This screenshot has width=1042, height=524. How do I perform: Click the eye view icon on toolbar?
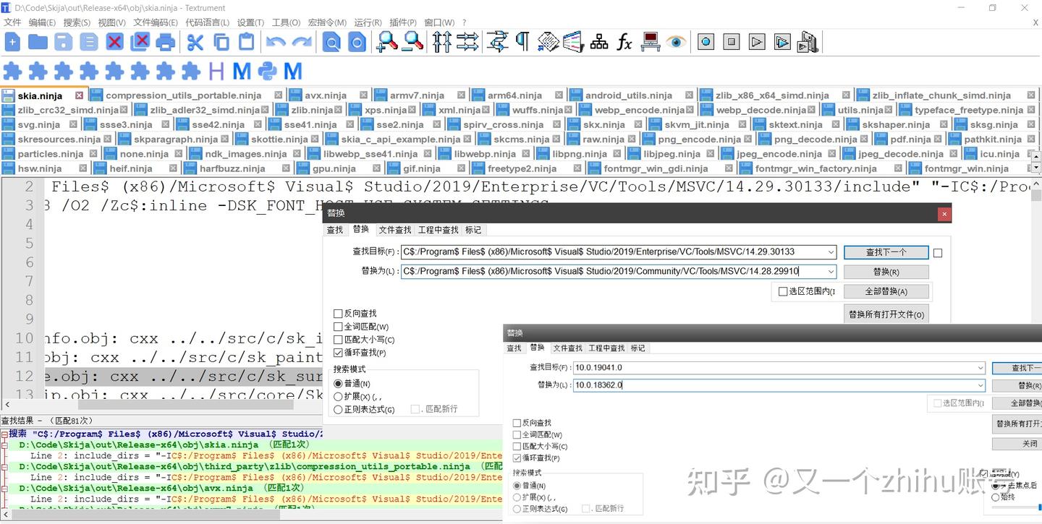coord(676,41)
